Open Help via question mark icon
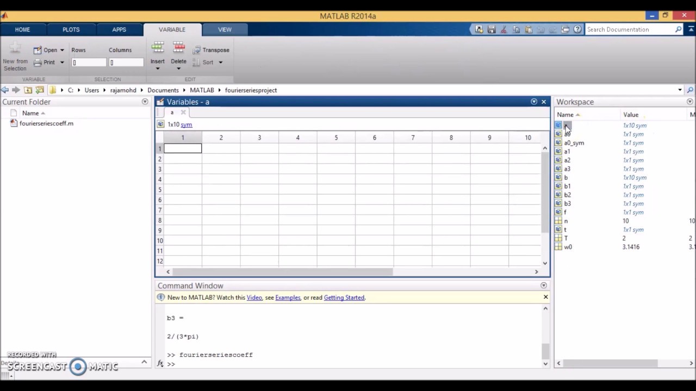Image resolution: width=696 pixels, height=391 pixels. (x=577, y=29)
